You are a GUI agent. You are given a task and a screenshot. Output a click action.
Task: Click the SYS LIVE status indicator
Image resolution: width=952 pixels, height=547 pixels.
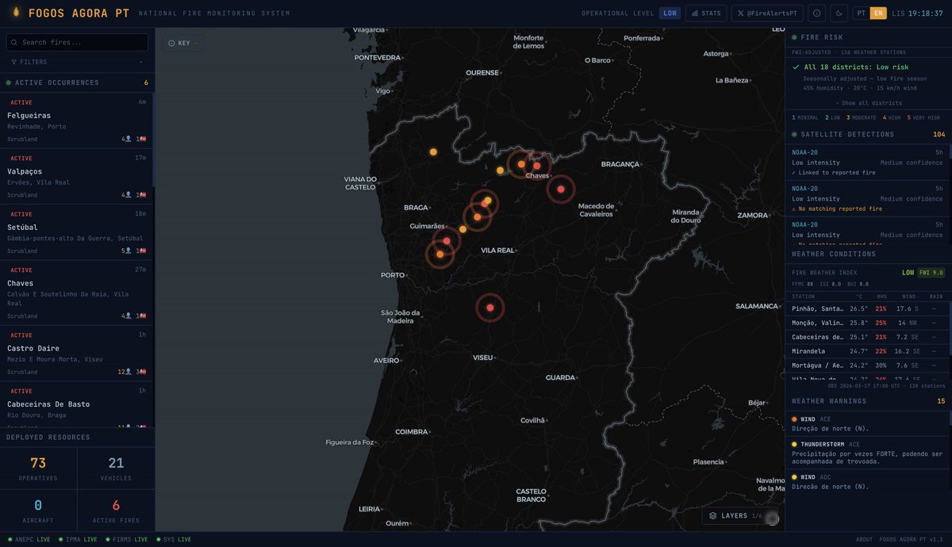(x=174, y=539)
